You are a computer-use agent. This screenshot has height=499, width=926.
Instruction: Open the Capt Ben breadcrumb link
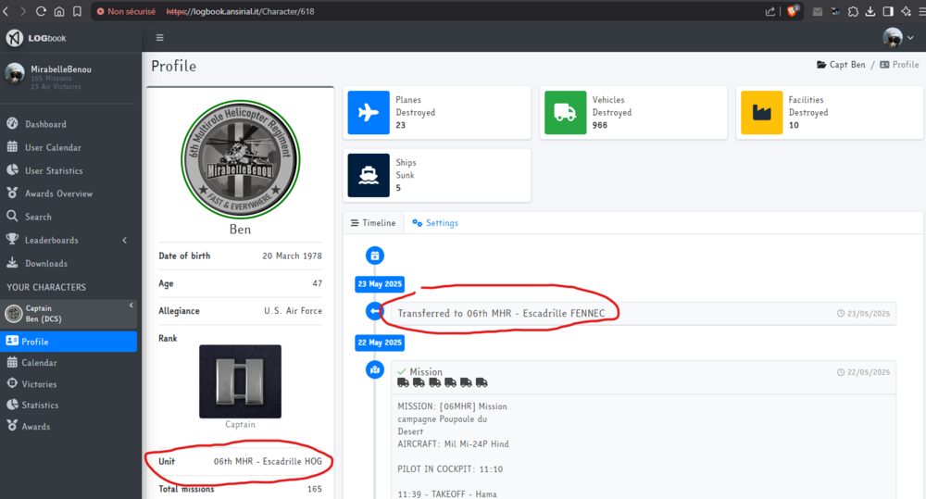[x=841, y=65]
